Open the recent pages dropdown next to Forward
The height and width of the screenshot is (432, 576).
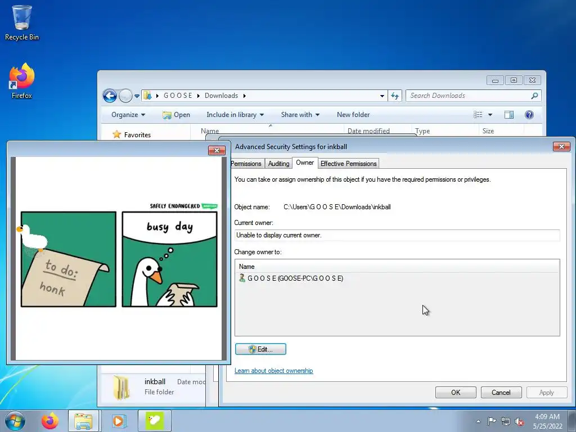137,96
